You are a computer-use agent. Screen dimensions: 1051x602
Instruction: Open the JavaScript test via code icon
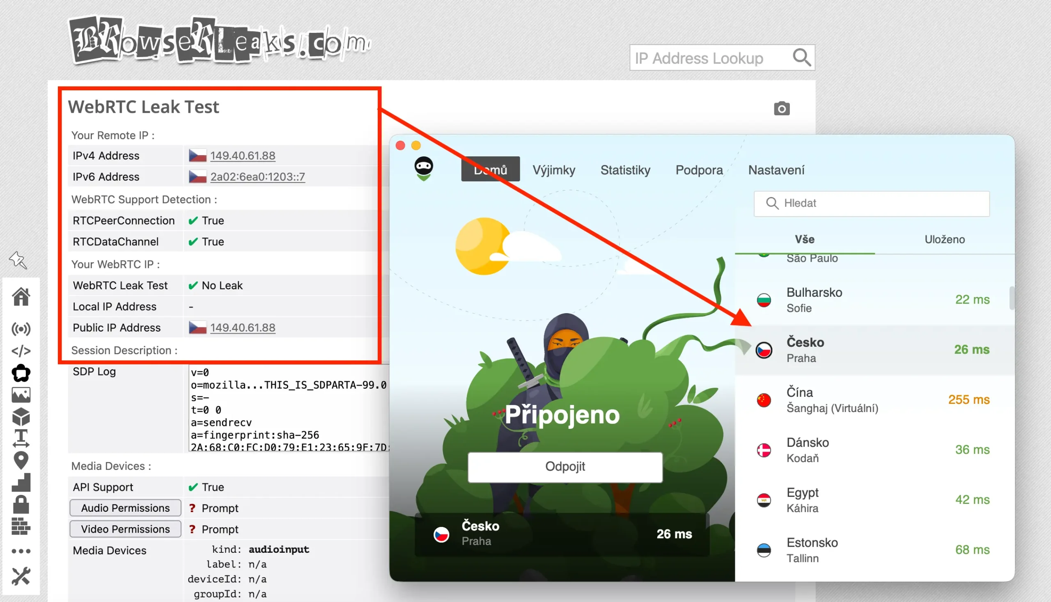[x=21, y=350]
